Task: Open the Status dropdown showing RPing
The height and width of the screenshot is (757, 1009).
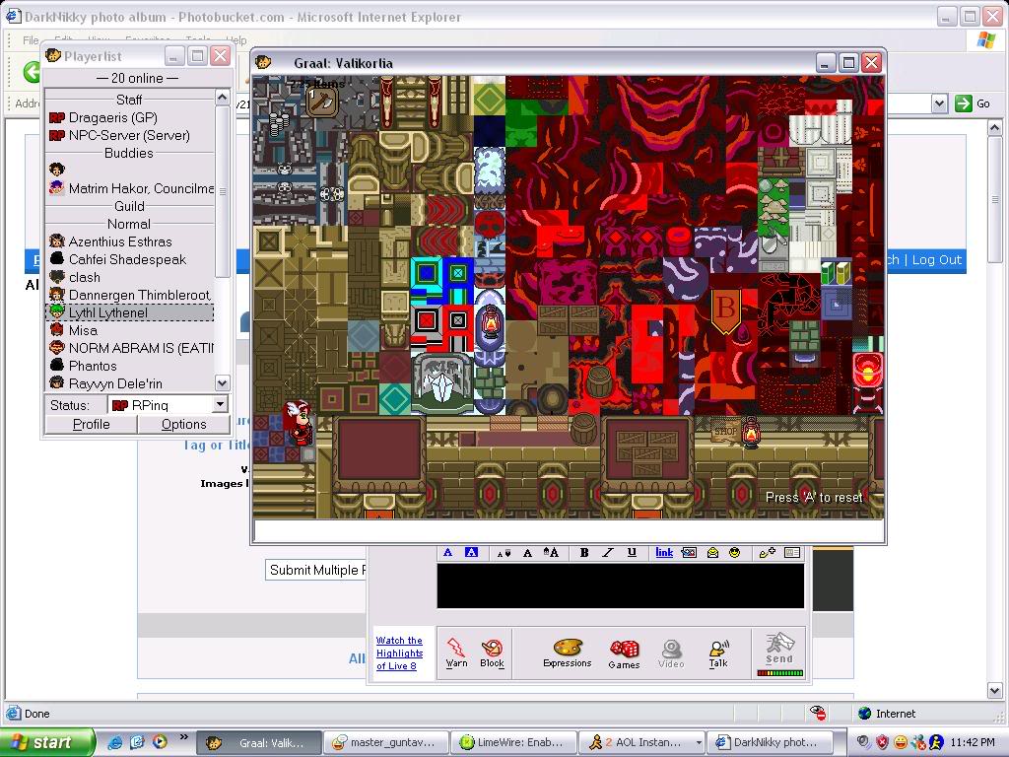Action: [168, 404]
